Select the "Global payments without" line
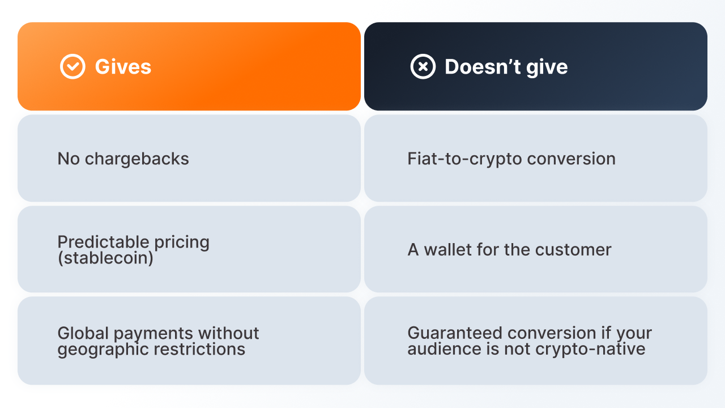 158,333
